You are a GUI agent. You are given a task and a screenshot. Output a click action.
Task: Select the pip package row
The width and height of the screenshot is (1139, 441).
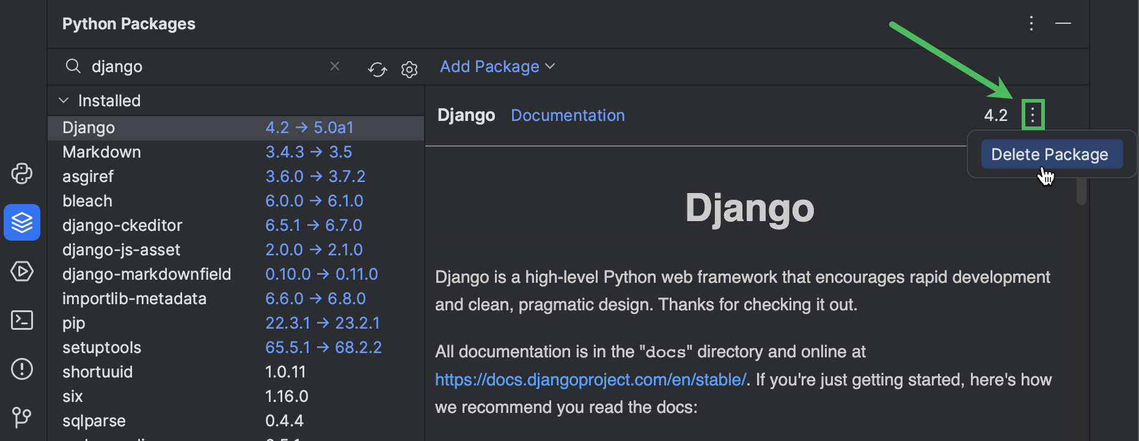pos(236,323)
